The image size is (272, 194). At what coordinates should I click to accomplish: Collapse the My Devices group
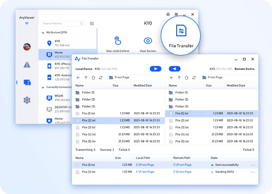point(43,33)
